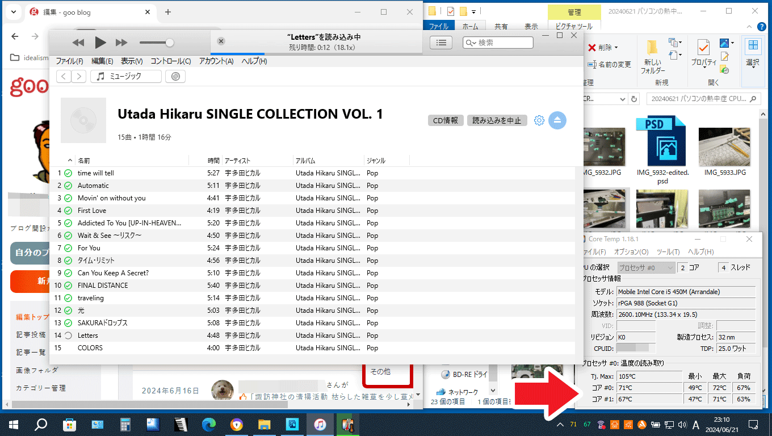The width and height of the screenshot is (772, 436).
Task: Expand the 選択 select menu in Explorer
Action: pyautogui.click(x=753, y=53)
